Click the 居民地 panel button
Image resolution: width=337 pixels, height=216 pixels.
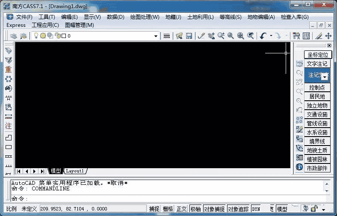coord(317,96)
